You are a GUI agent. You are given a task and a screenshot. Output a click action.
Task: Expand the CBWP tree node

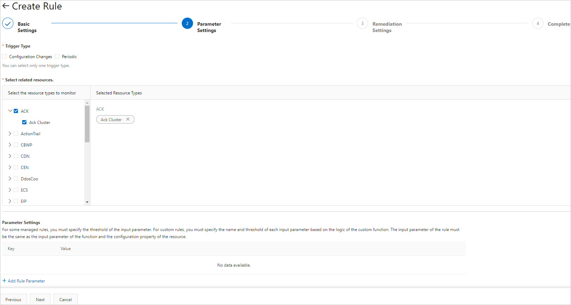pos(10,145)
